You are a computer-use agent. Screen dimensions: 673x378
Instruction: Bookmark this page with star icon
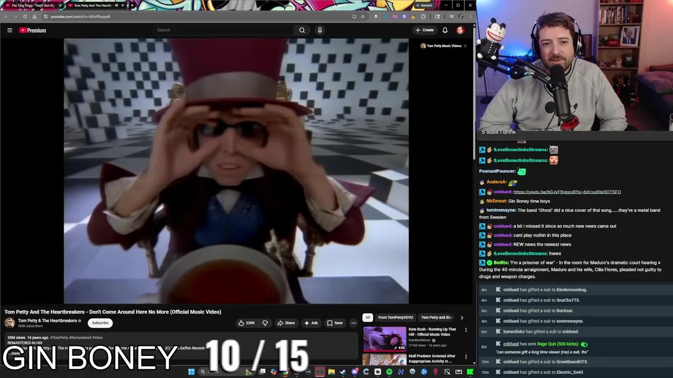click(x=362, y=16)
